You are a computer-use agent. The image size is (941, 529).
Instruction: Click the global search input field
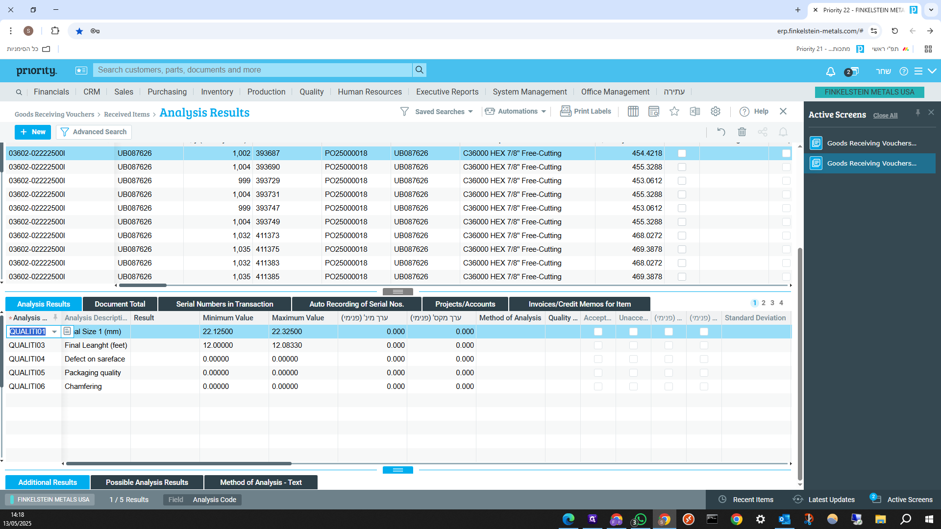pyautogui.click(x=252, y=70)
